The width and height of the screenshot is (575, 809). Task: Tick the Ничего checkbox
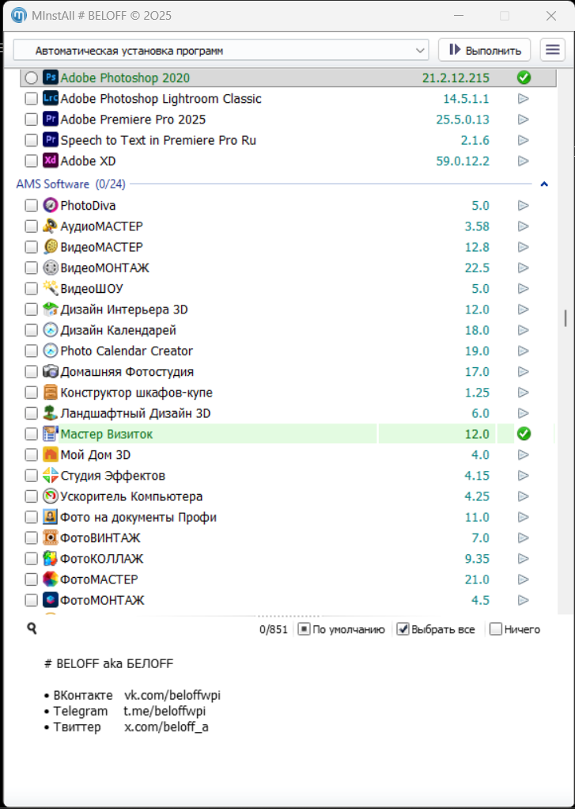pyautogui.click(x=496, y=629)
